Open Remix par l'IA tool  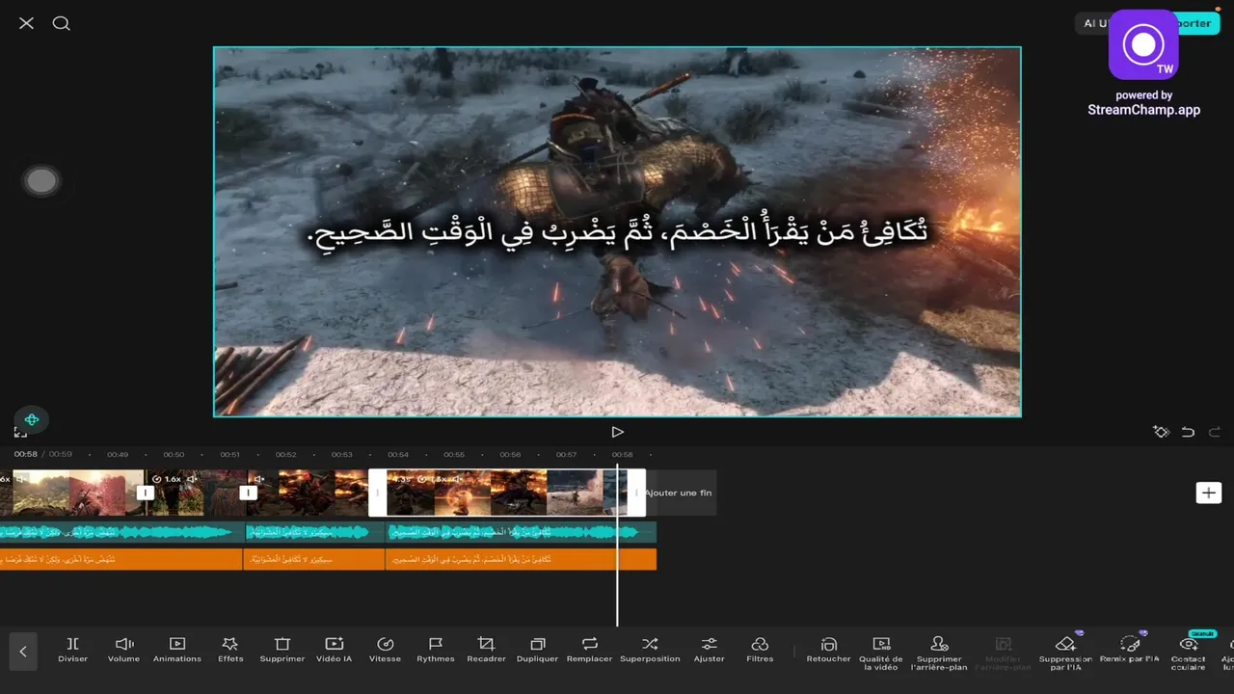click(1129, 650)
